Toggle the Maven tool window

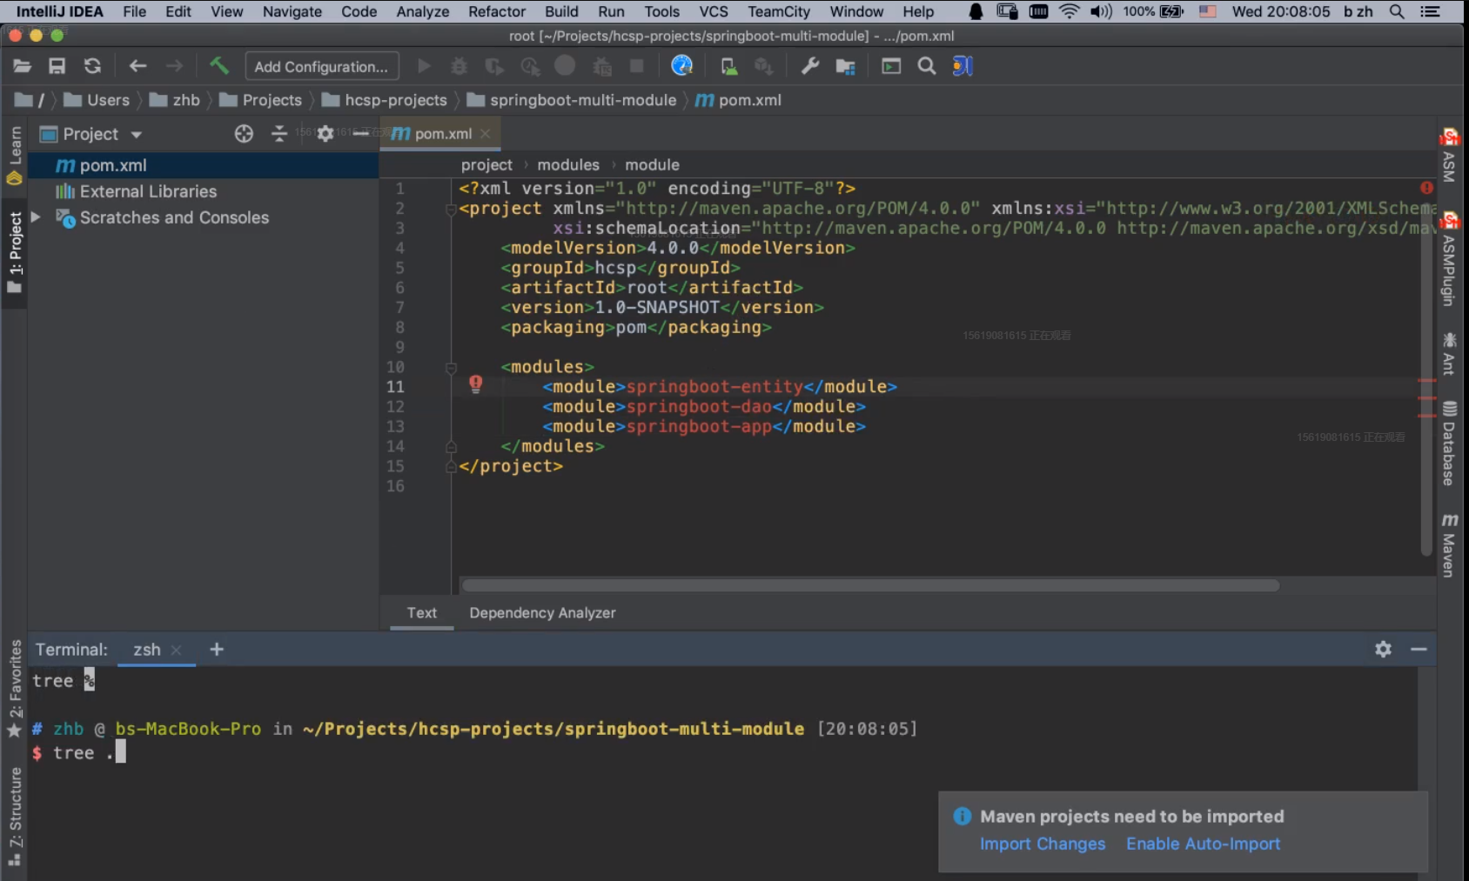pyautogui.click(x=1449, y=544)
